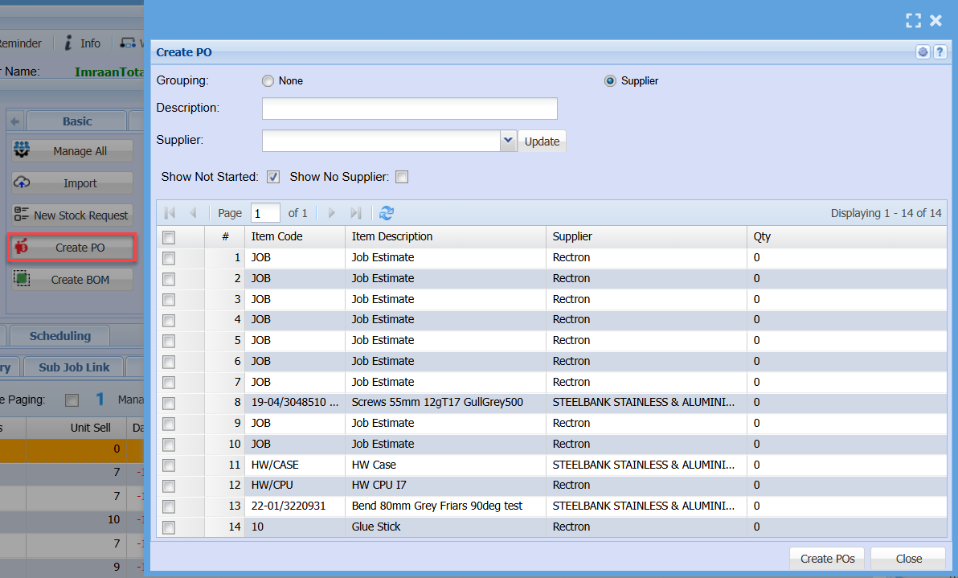The height and width of the screenshot is (578, 958).
Task: Tick the checkbox for Glue Stick row
Action: (x=169, y=527)
